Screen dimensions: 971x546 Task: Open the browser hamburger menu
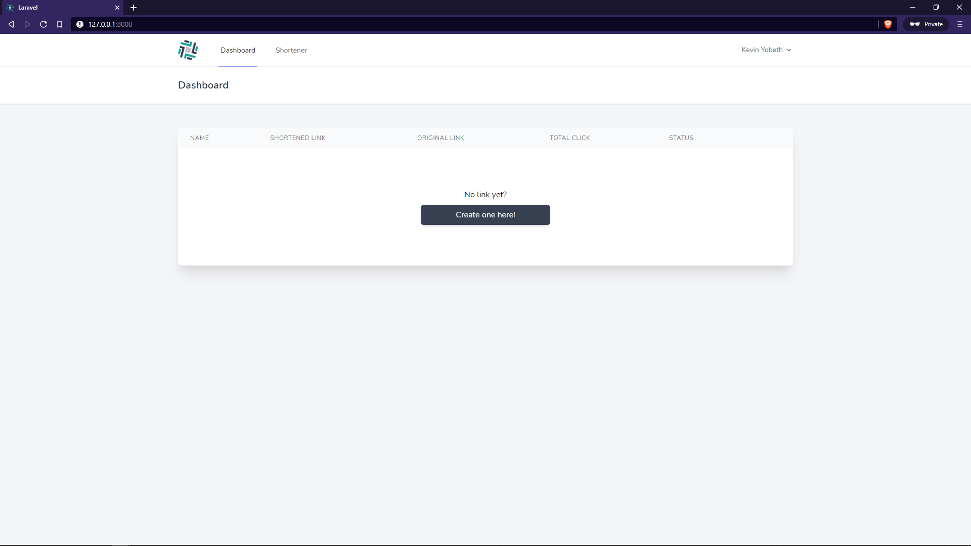click(959, 24)
